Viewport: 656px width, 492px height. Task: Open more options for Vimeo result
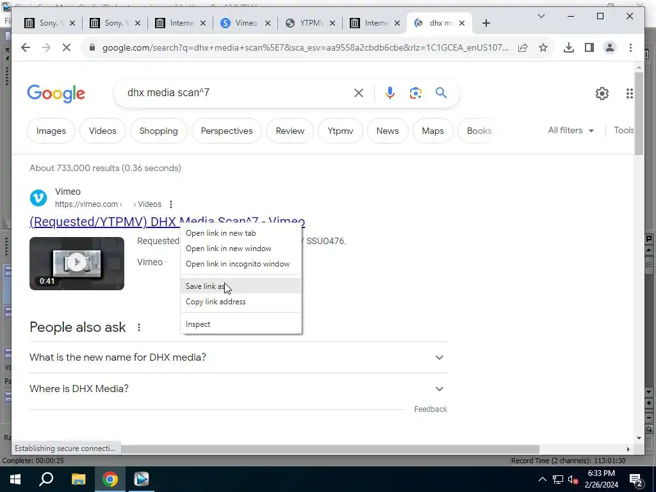pyautogui.click(x=170, y=204)
